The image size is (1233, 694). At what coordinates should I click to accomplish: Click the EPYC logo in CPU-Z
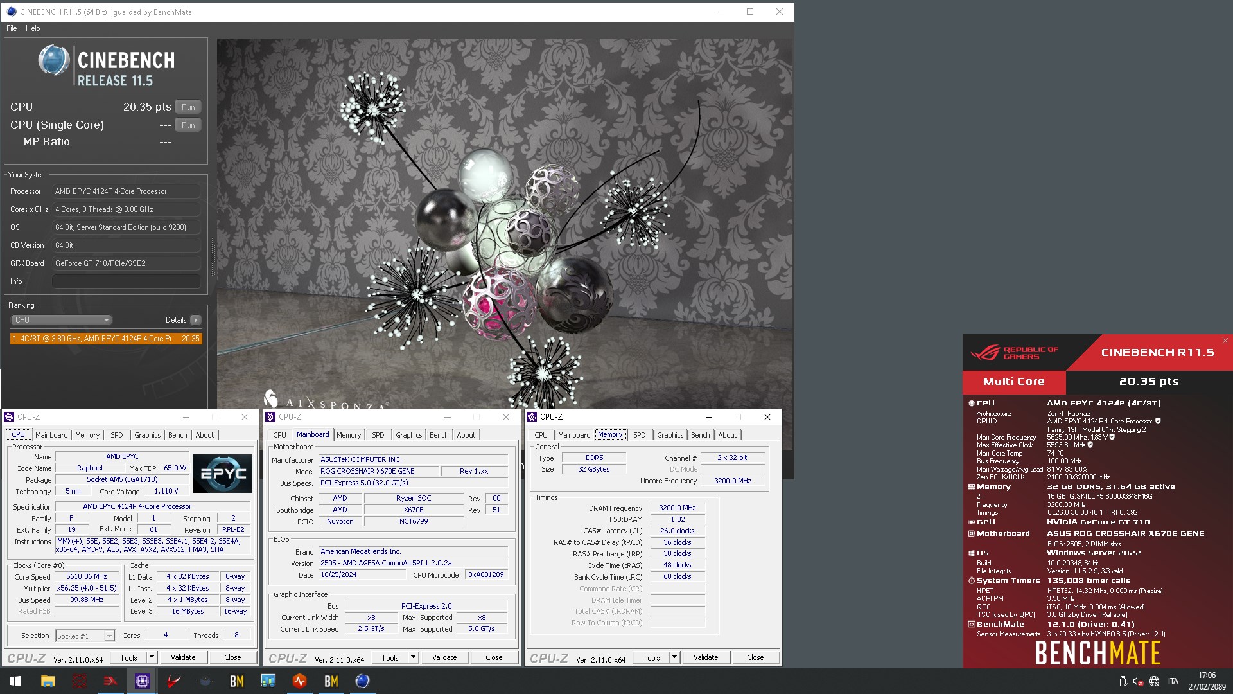[x=222, y=474]
